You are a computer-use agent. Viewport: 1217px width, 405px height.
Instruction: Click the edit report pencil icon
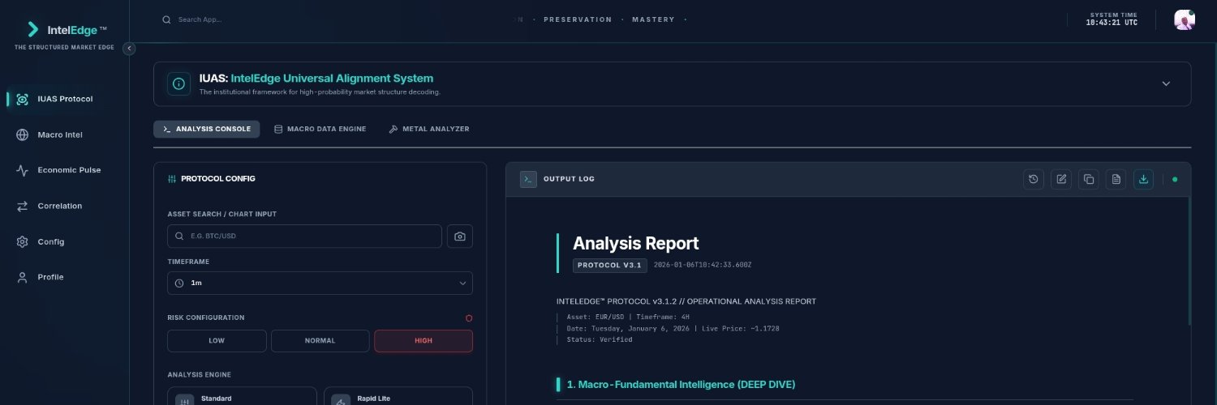pyautogui.click(x=1060, y=179)
